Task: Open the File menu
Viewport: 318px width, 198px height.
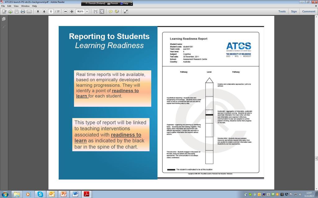Action: [x=3, y=6]
